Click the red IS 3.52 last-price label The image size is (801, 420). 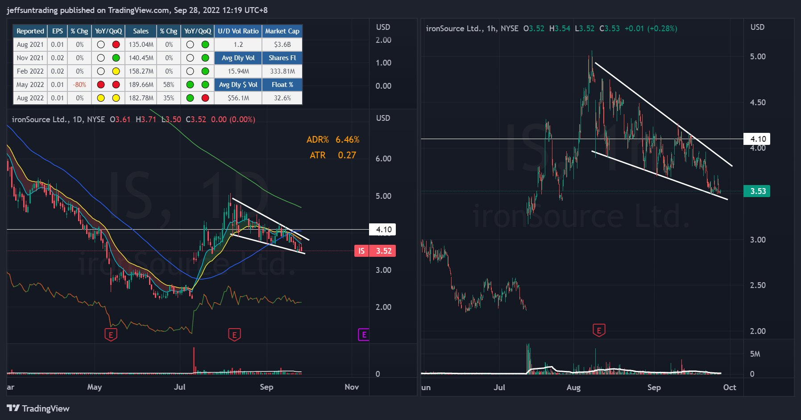(375, 251)
